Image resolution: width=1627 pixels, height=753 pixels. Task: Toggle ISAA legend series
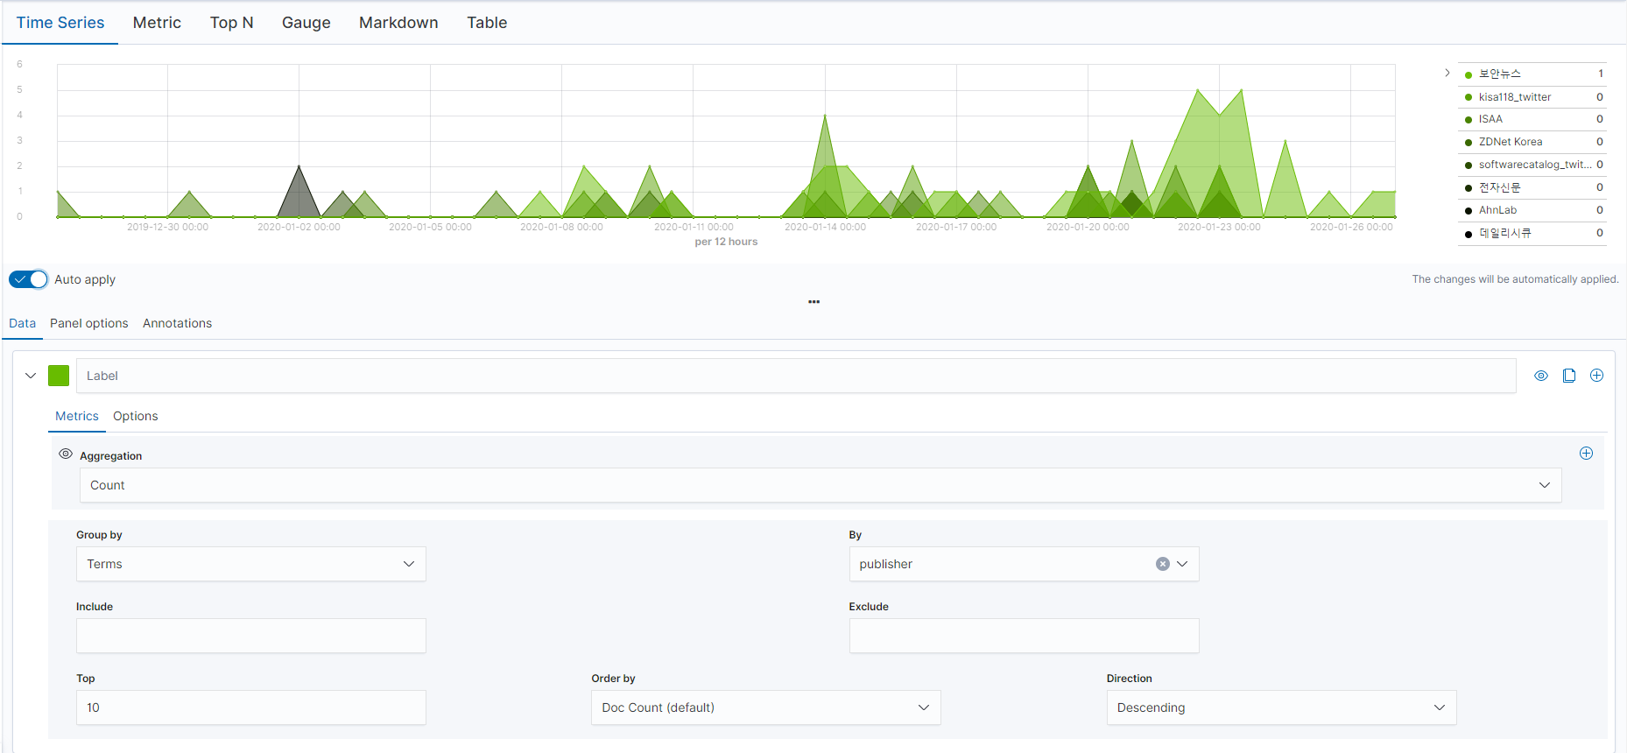point(1534,119)
